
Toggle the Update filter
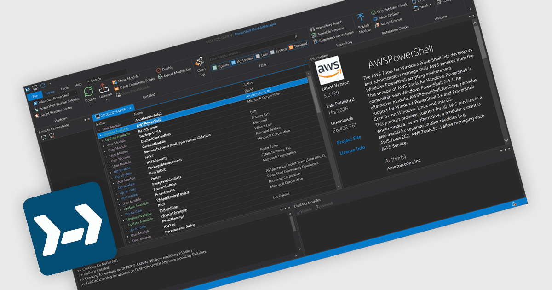(x=220, y=65)
